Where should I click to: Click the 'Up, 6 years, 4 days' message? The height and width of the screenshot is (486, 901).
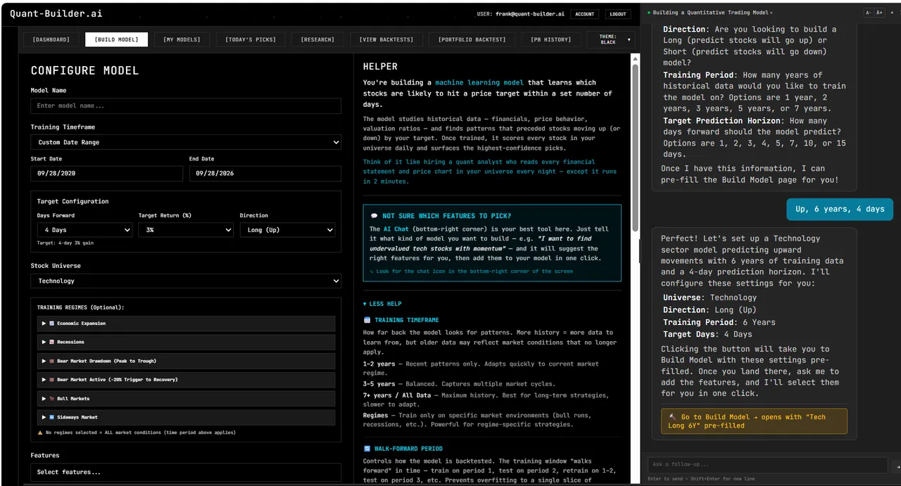click(x=840, y=209)
